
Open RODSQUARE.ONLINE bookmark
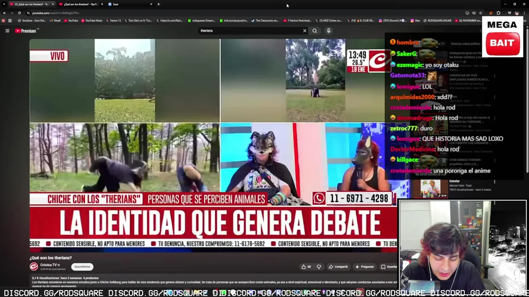click(437, 21)
